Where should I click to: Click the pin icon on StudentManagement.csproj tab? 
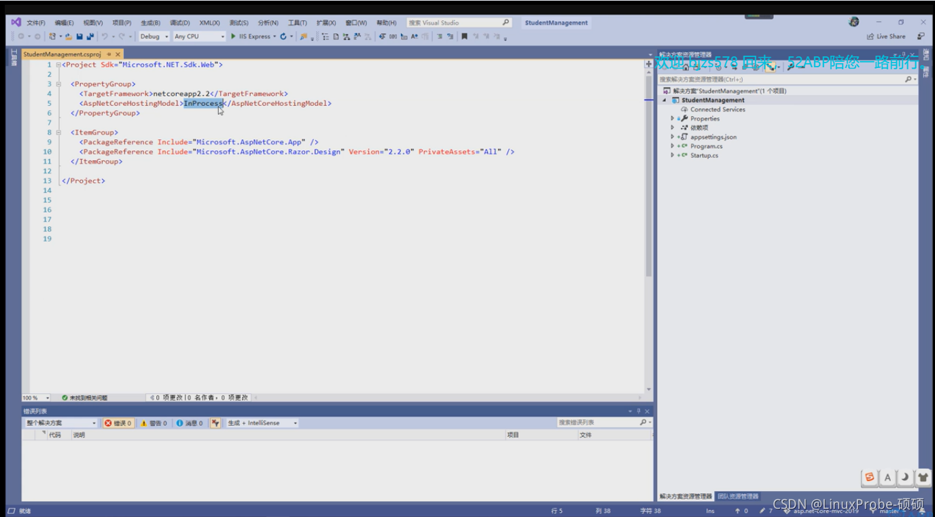[109, 54]
